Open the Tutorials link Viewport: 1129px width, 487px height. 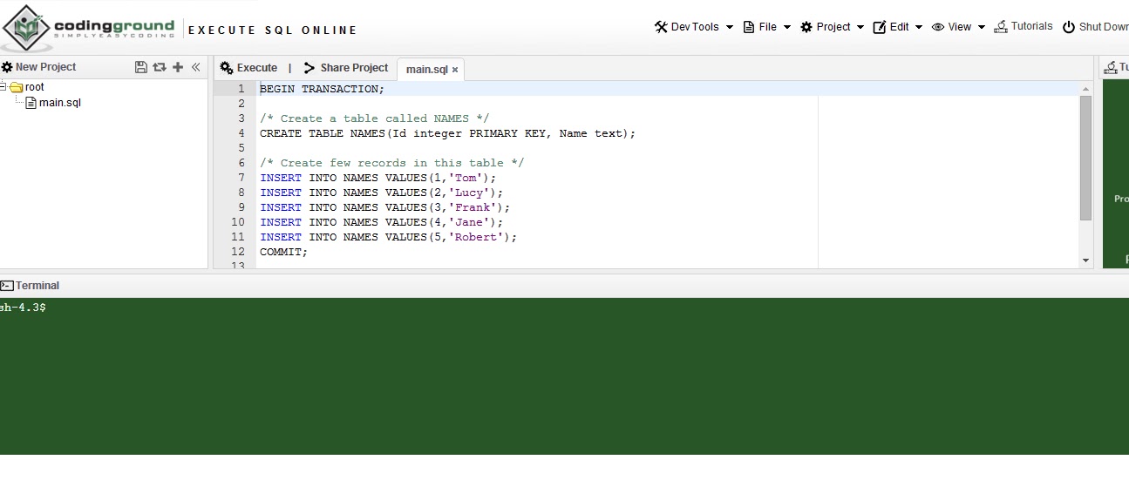(x=1024, y=26)
